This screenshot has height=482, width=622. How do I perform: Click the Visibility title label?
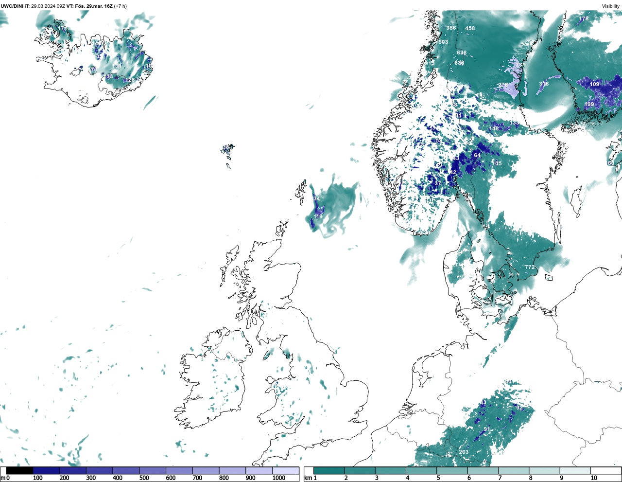[x=611, y=6]
